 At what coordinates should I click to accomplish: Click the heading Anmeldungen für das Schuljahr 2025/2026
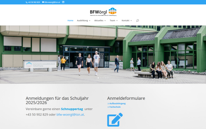click(57, 100)
